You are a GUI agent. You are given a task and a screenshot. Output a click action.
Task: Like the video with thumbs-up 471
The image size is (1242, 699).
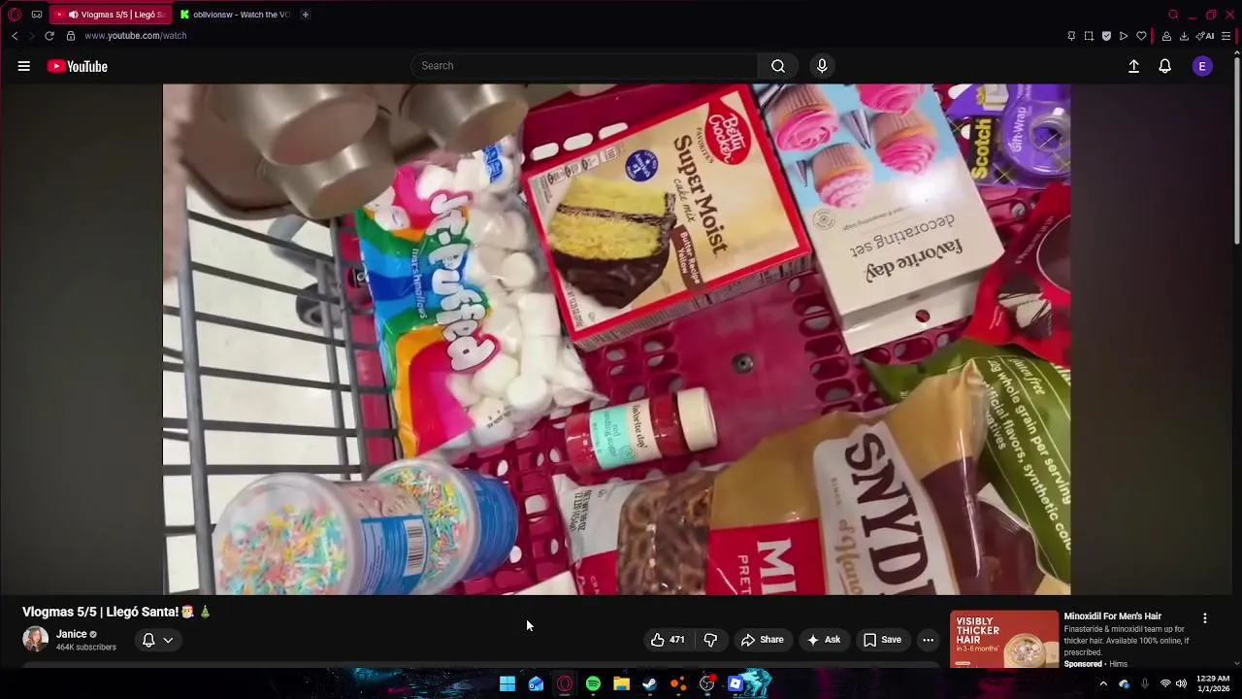pos(668,640)
